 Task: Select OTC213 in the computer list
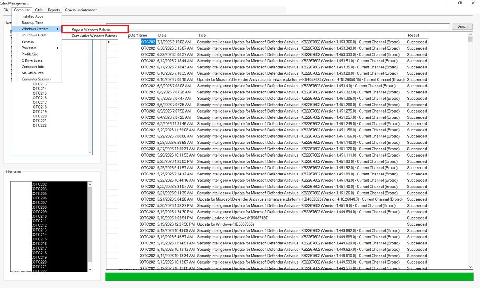[x=40, y=84]
